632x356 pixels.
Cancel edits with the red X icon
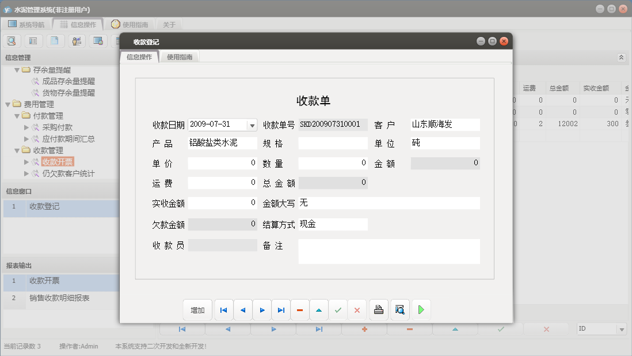(357, 309)
